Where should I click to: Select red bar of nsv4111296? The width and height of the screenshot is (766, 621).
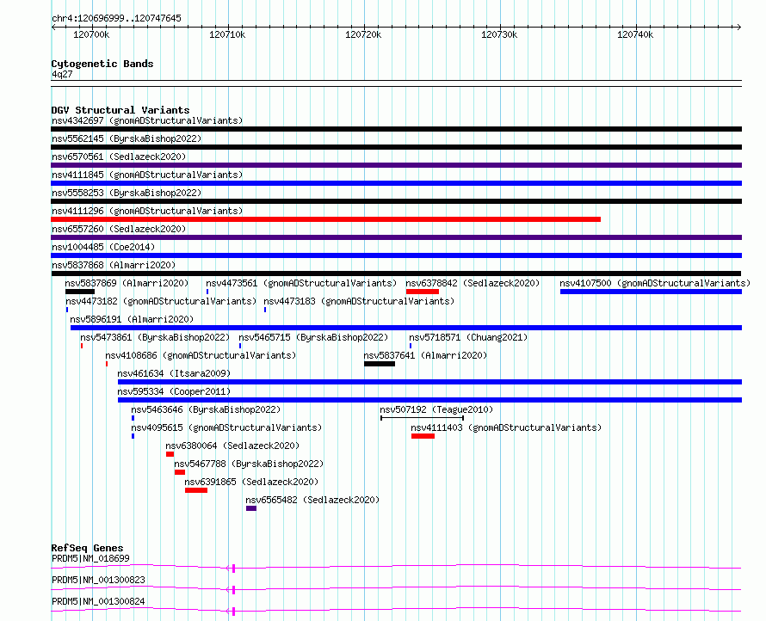[x=326, y=219]
